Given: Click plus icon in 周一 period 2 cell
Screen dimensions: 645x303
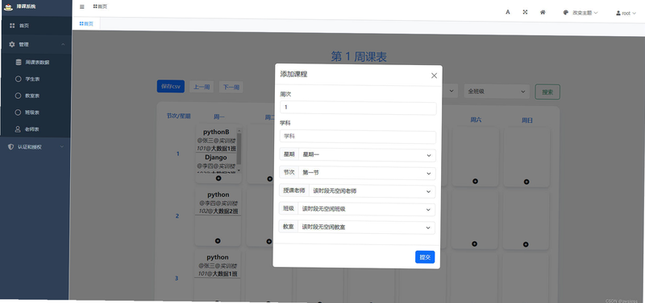Looking at the screenshot, I should pyautogui.click(x=218, y=240).
